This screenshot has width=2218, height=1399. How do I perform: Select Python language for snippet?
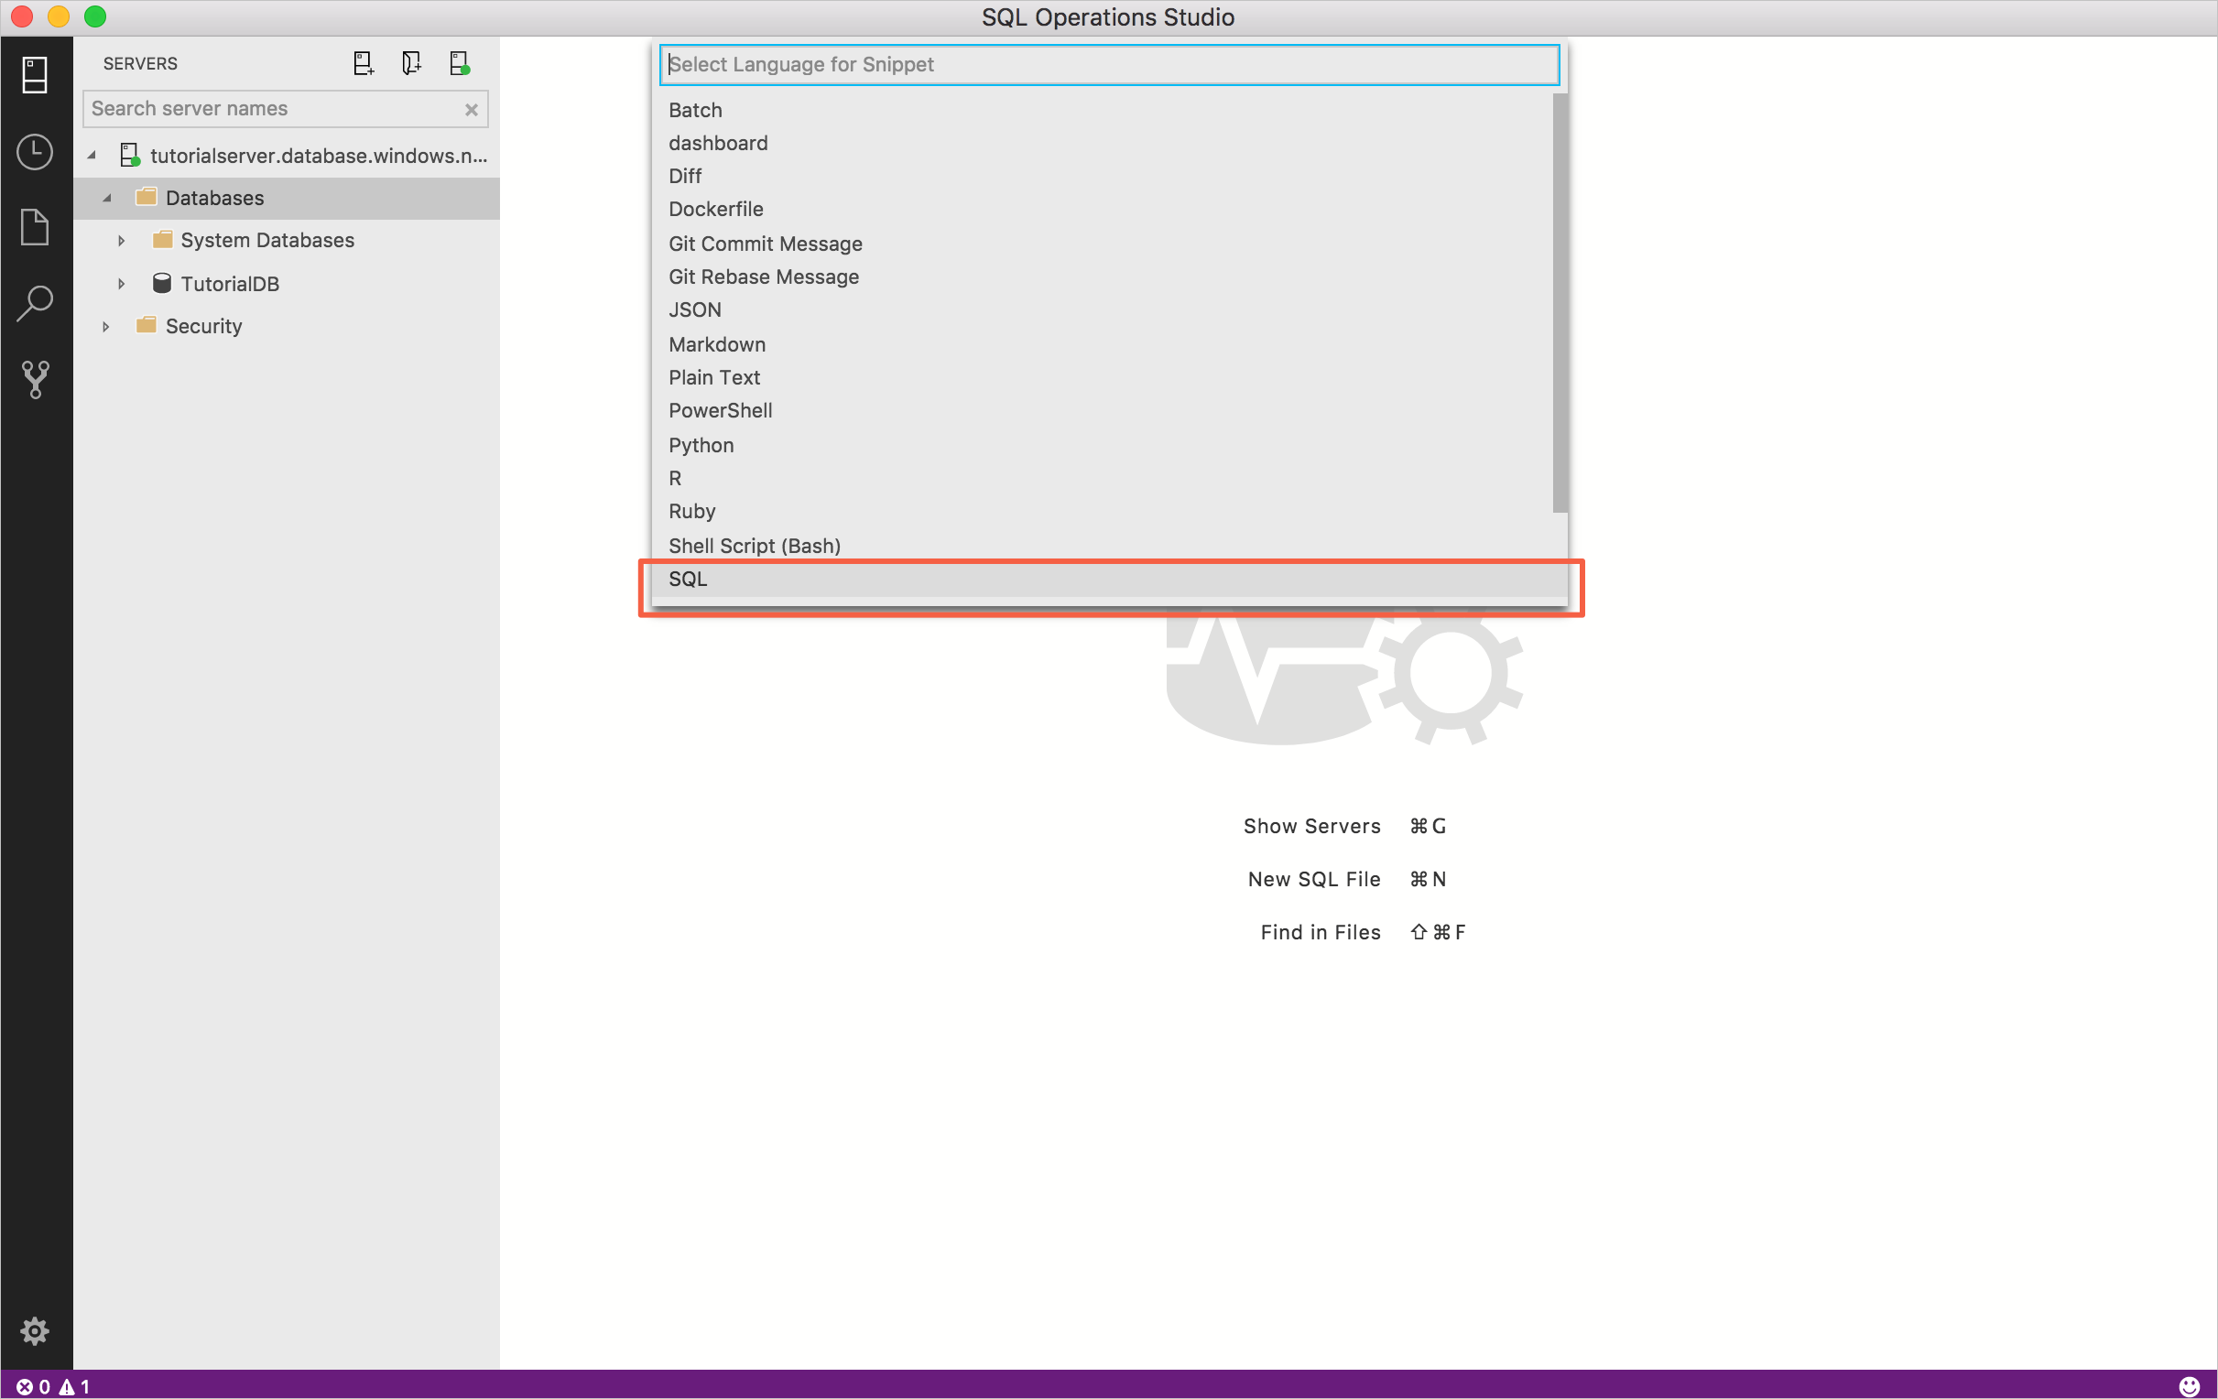pyautogui.click(x=701, y=443)
